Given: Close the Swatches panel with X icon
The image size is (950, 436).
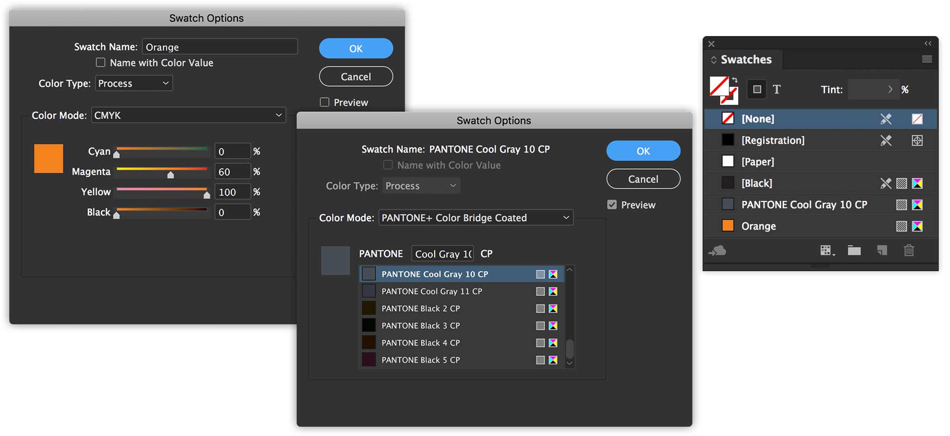Looking at the screenshot, I should click(x=711, y=44).
